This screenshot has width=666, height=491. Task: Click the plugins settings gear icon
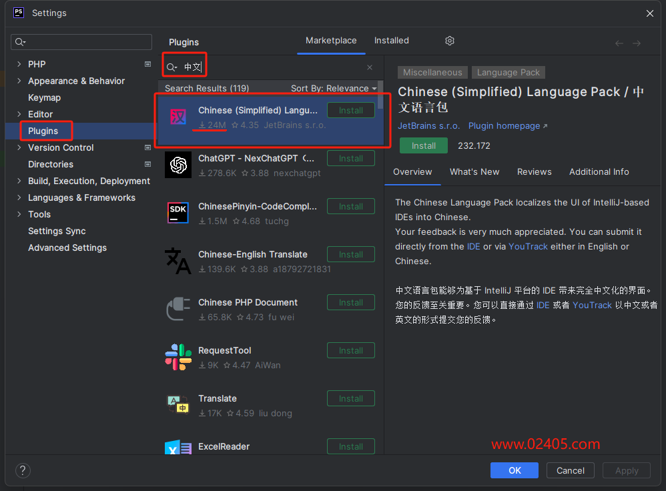450,41
